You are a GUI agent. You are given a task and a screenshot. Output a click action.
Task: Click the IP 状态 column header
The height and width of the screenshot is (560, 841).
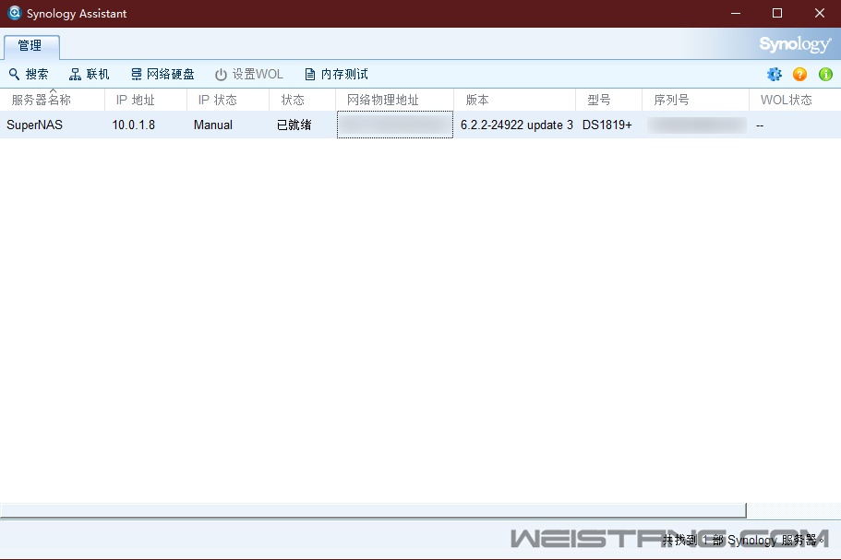click(218, 100)
